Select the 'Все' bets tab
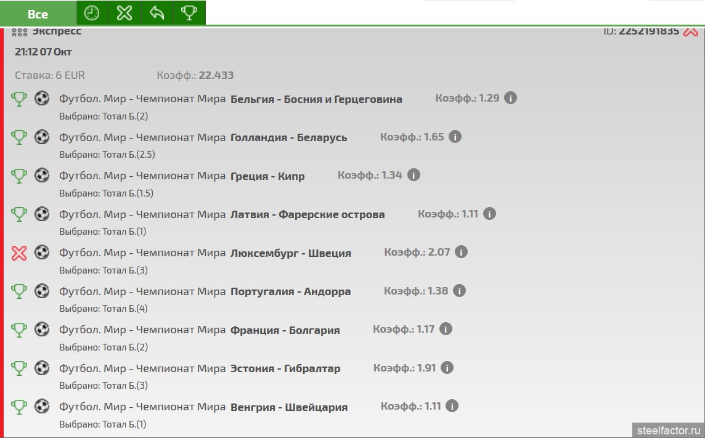The image size is (705, 438). click(38, 14)
